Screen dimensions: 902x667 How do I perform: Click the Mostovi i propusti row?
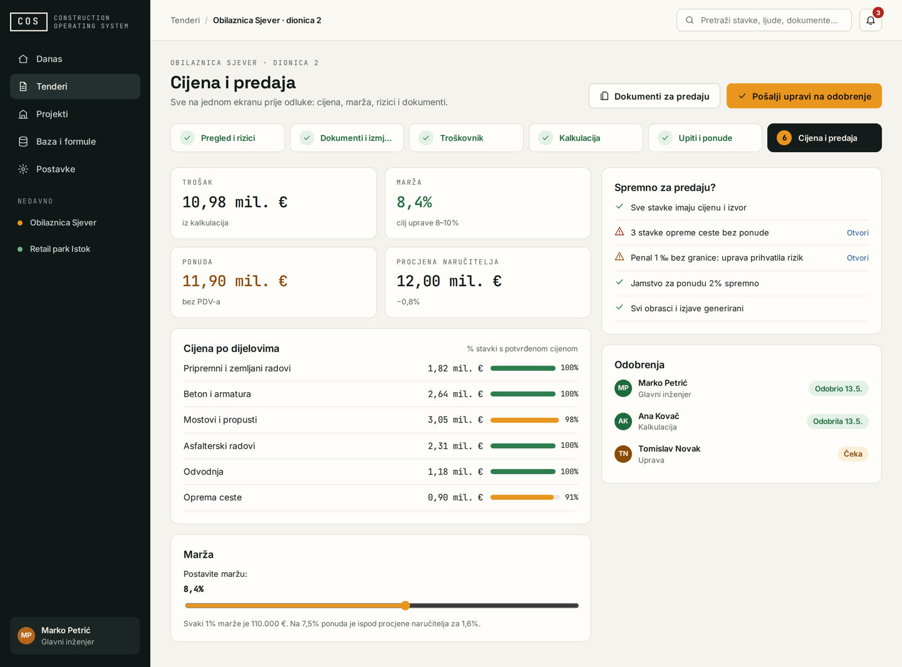pyautogui.click(x=381, y=420)
